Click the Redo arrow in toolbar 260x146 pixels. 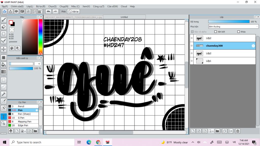[55, 11]
